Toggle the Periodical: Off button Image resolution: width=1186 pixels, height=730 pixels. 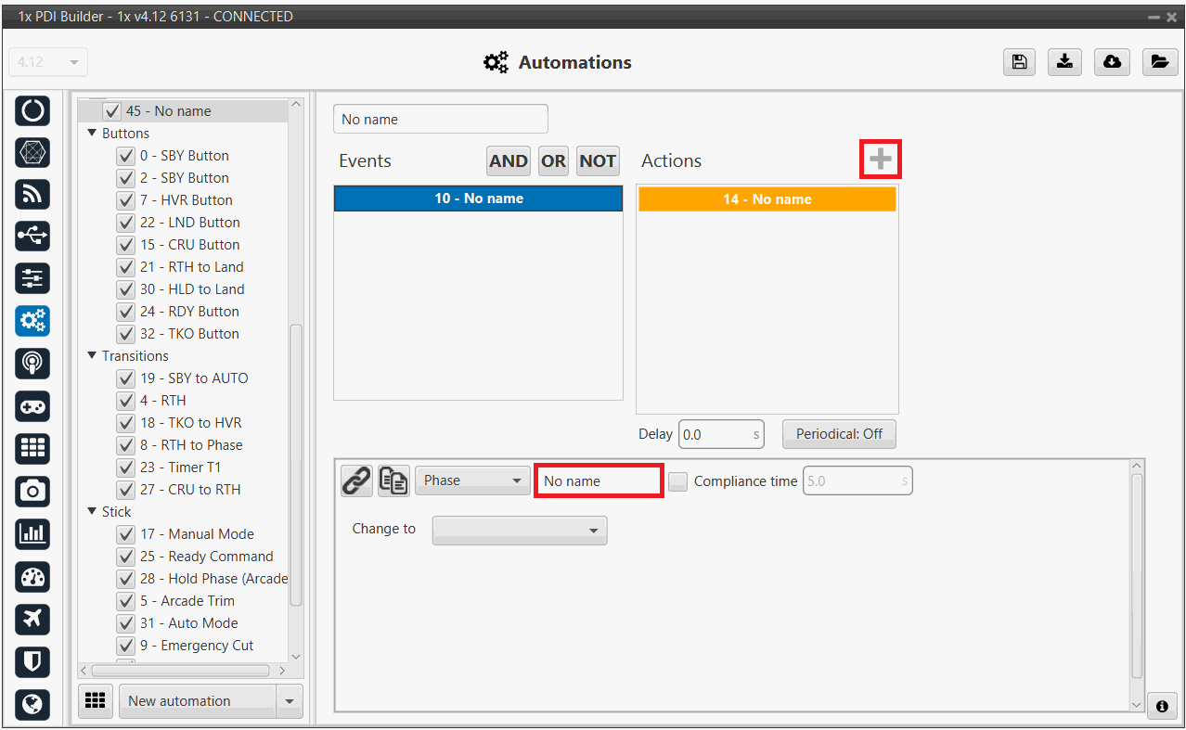tap(839, 434)
